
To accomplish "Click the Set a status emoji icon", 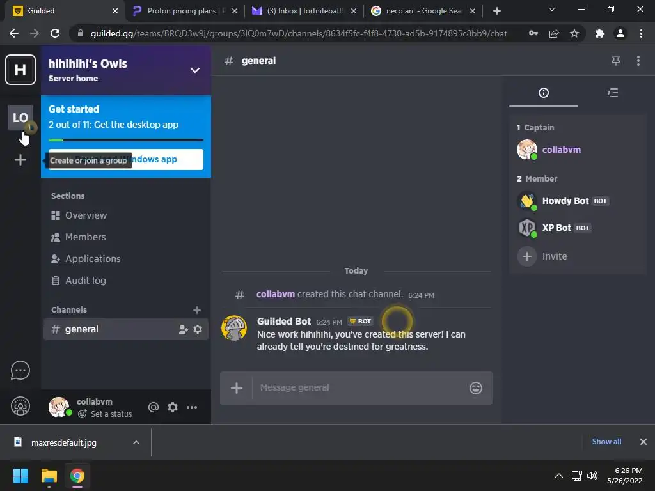I will pyautogui.click(x=83, y=414).
